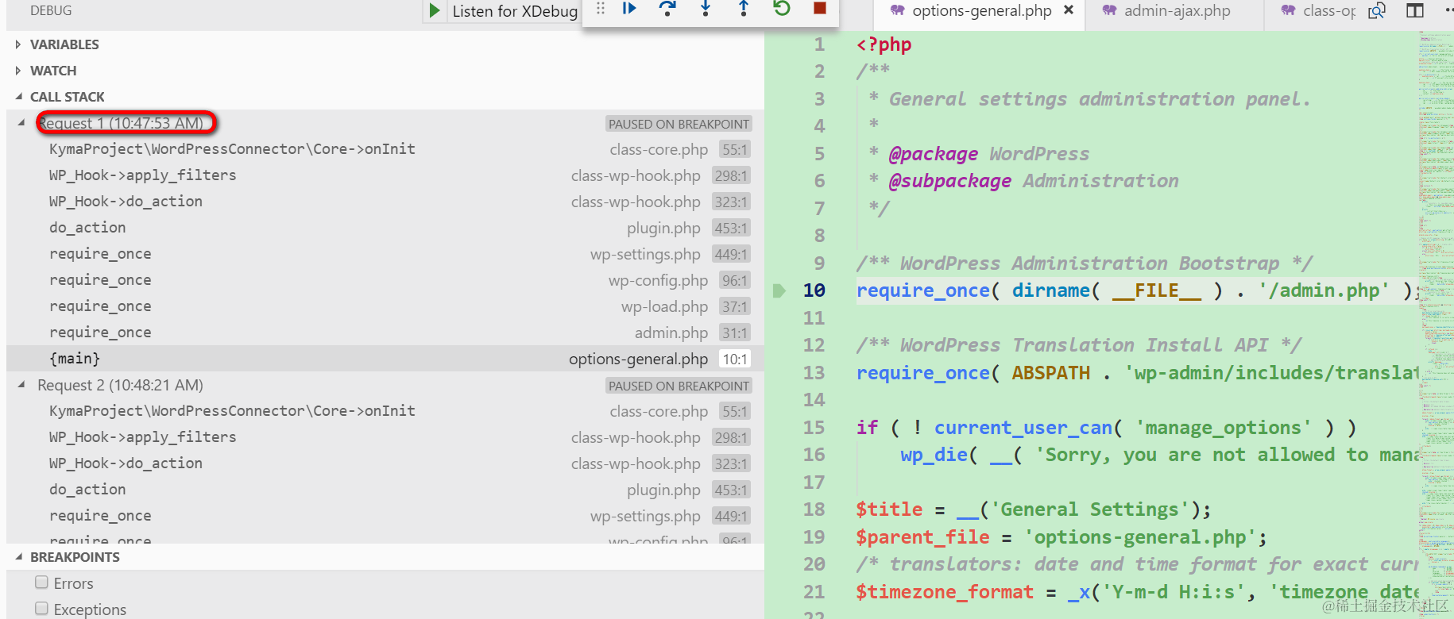Screen dimensions: 1454x619
Task: Click the $parent_file variable on line 19
Action: [x=922, y=537]
